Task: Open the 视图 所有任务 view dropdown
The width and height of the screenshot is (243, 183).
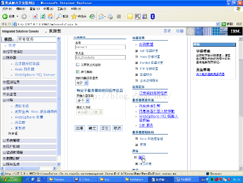Action: click(37, 40)
